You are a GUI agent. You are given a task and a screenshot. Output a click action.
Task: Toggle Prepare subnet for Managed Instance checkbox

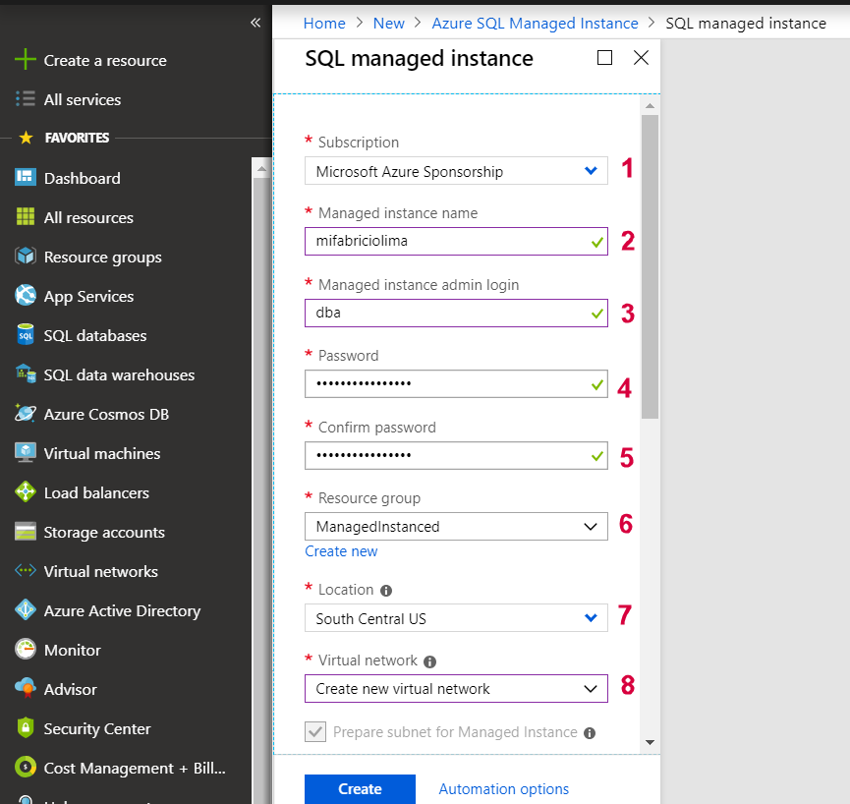(315, 732)
